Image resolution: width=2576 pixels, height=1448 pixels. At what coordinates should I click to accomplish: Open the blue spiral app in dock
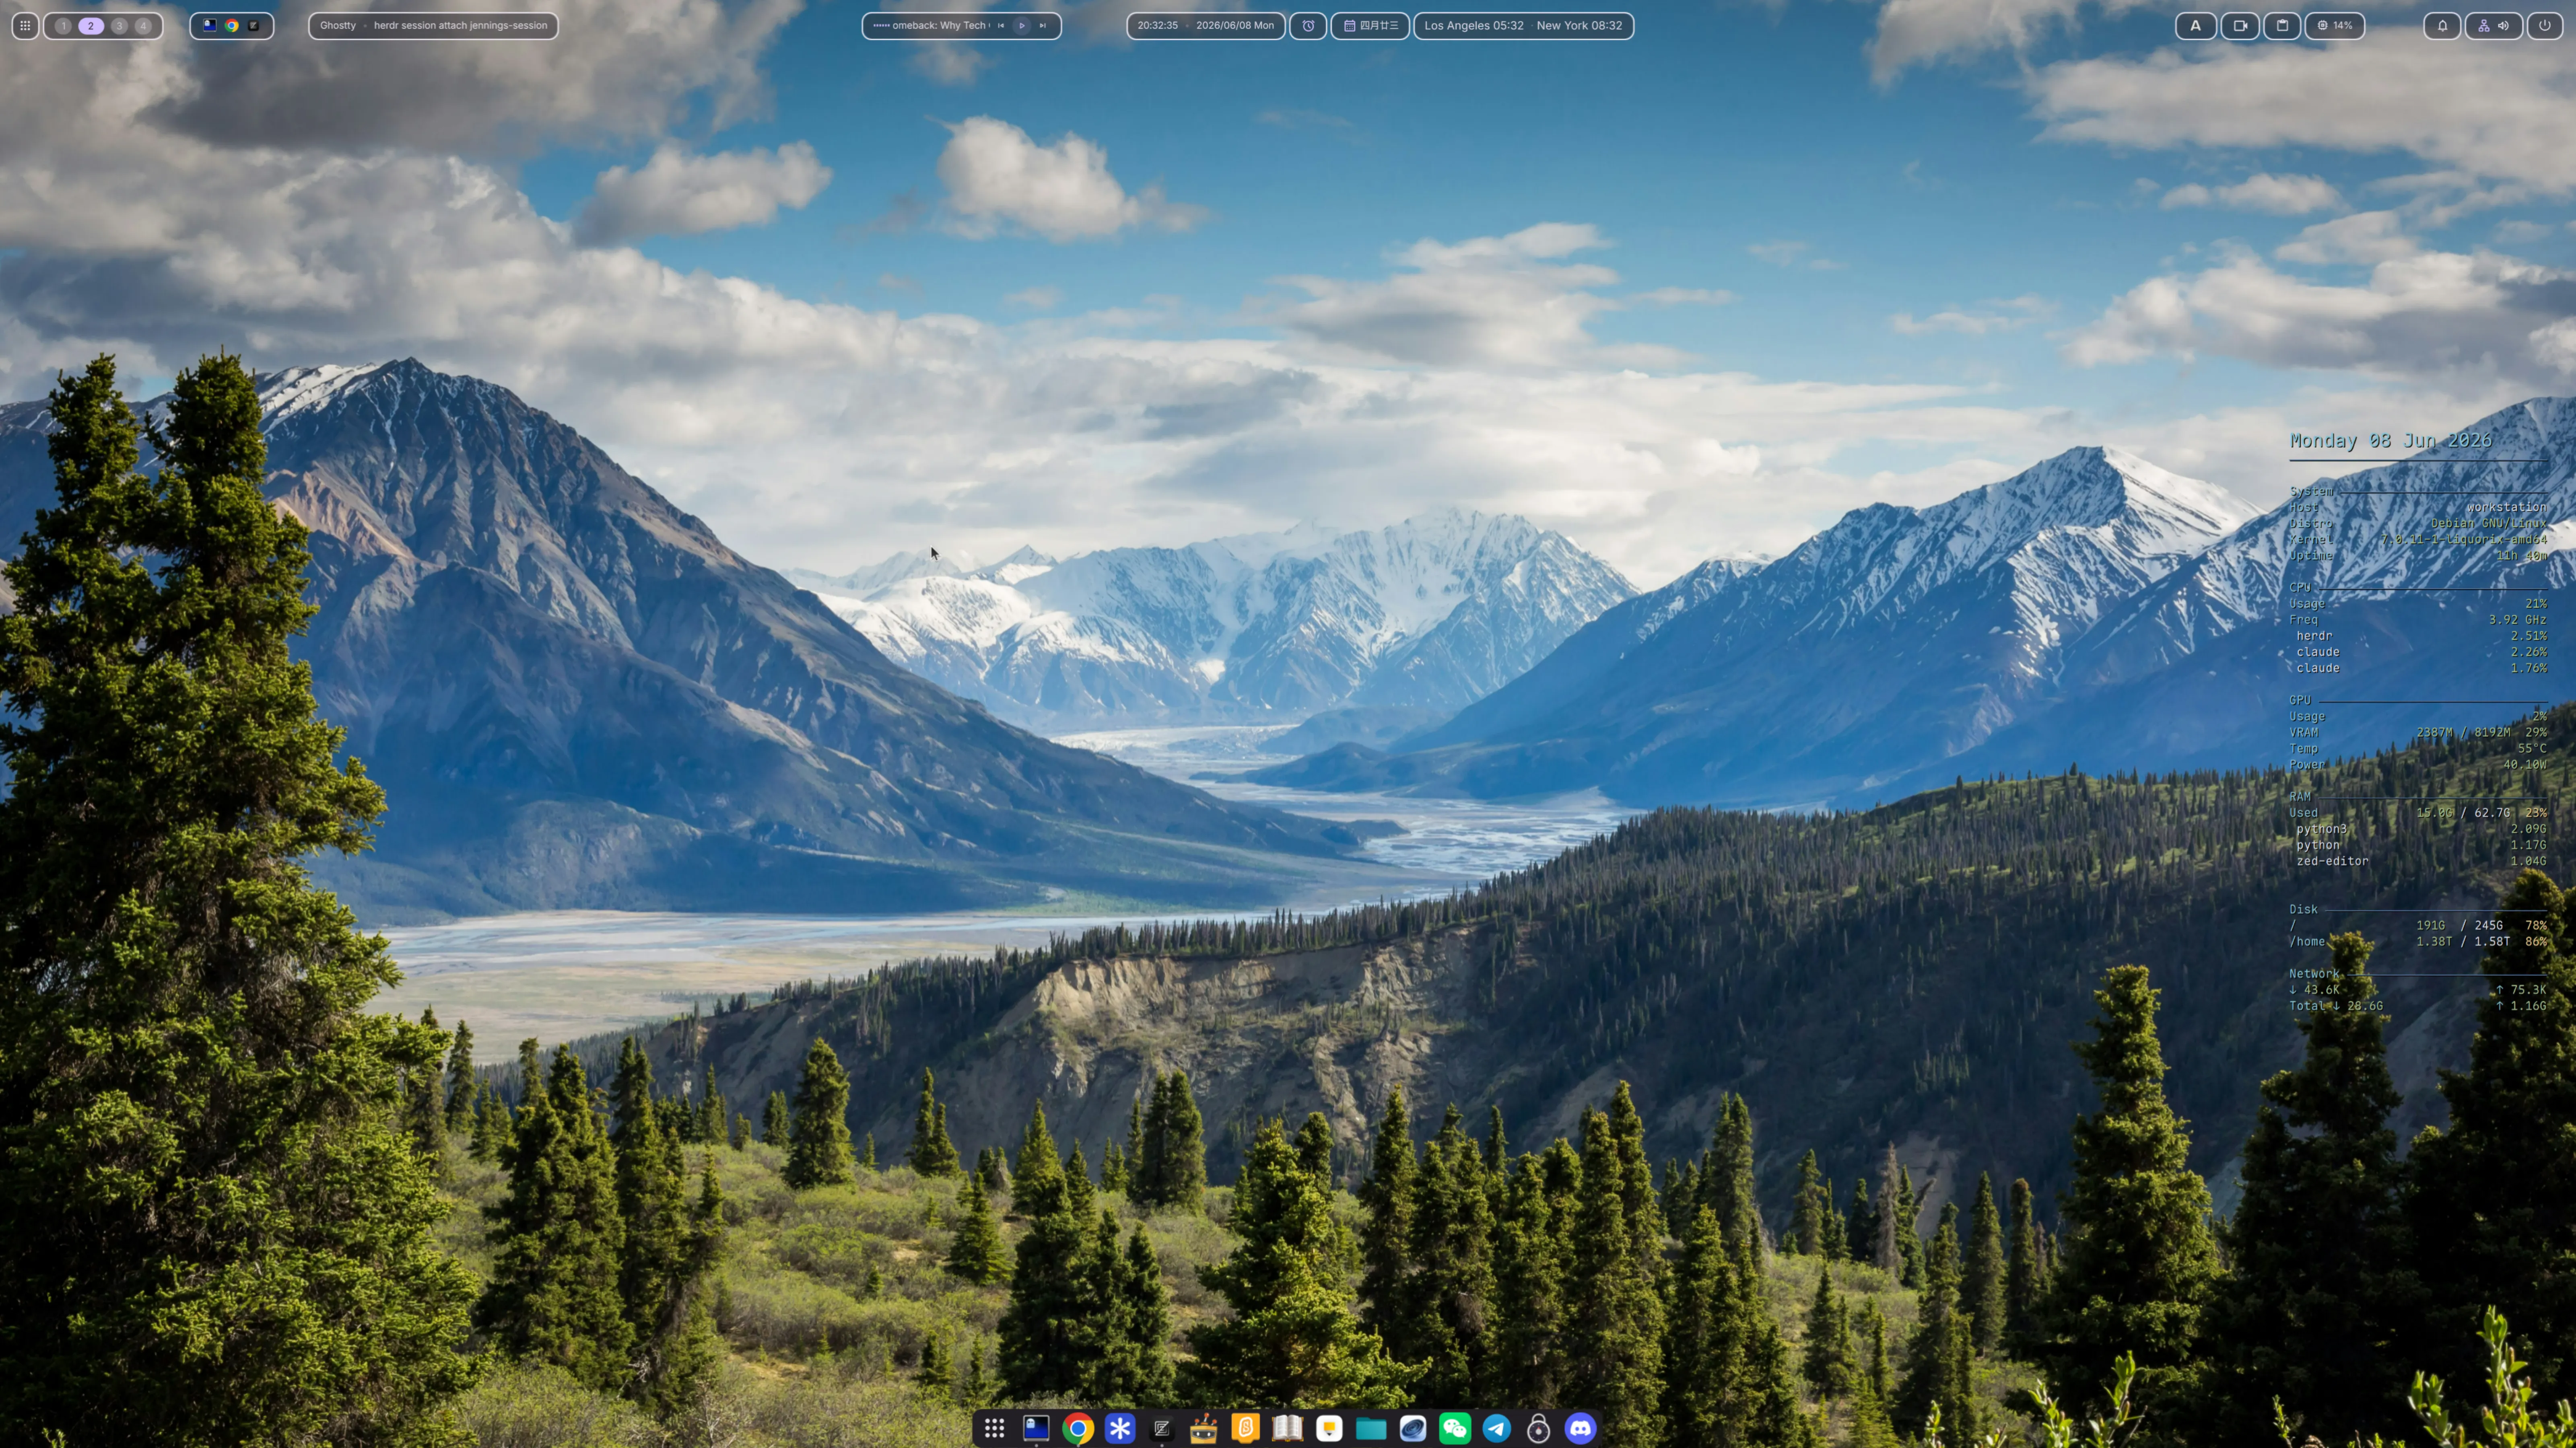pos(1413,1428)
